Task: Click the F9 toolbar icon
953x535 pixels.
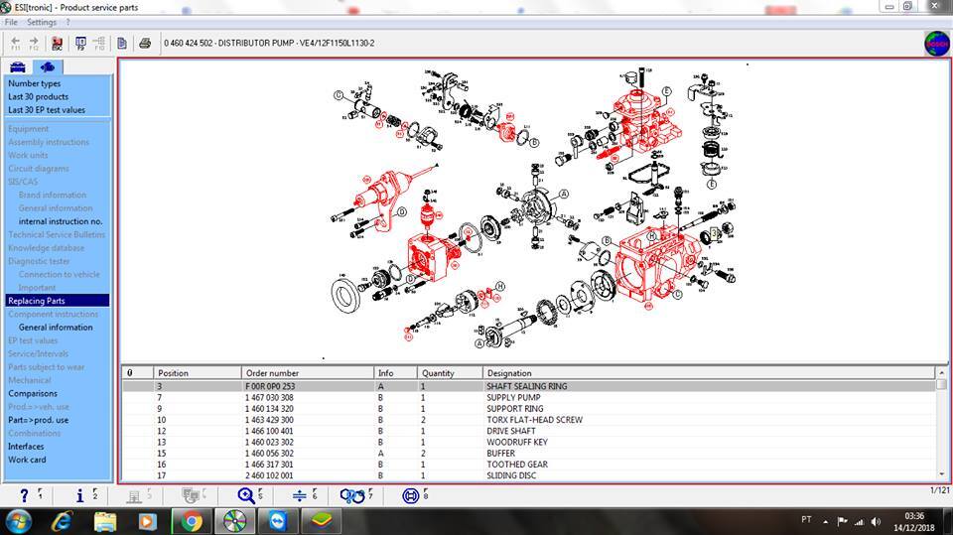Action: (x=80, y=43)
